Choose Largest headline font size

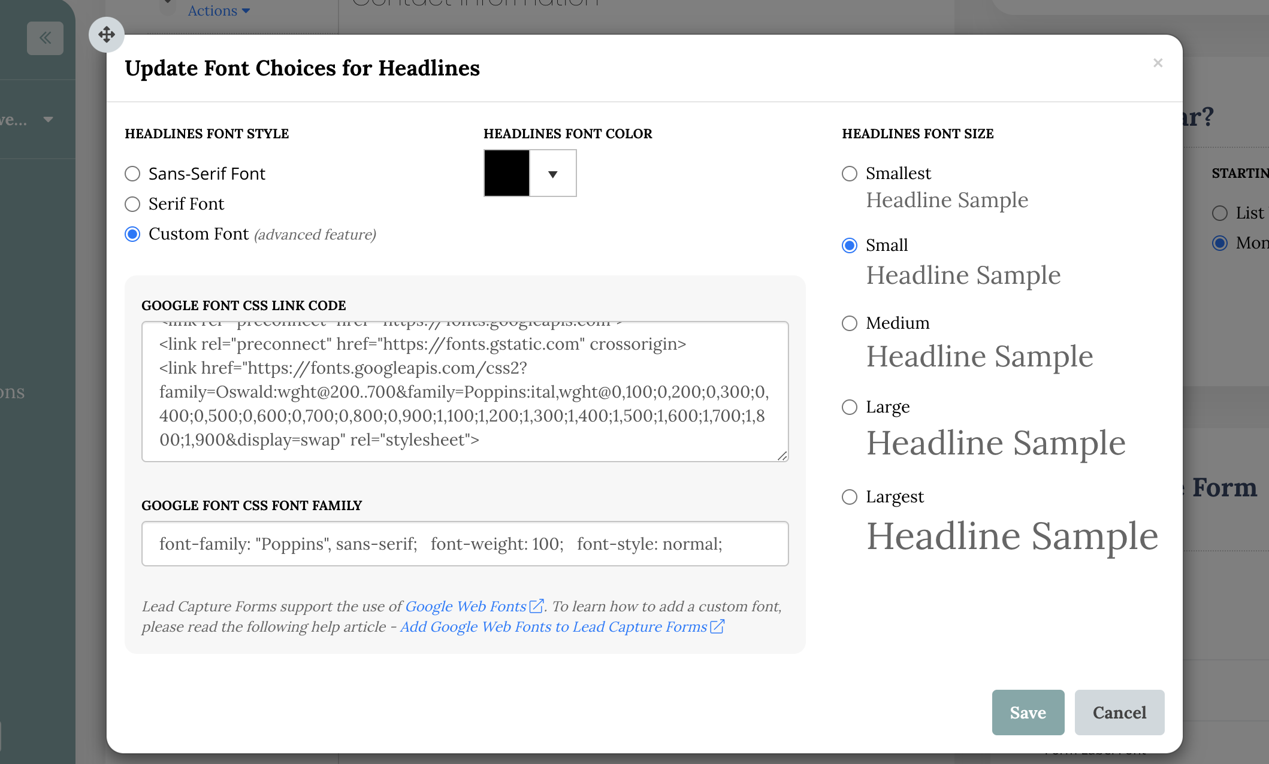(850, 497)
